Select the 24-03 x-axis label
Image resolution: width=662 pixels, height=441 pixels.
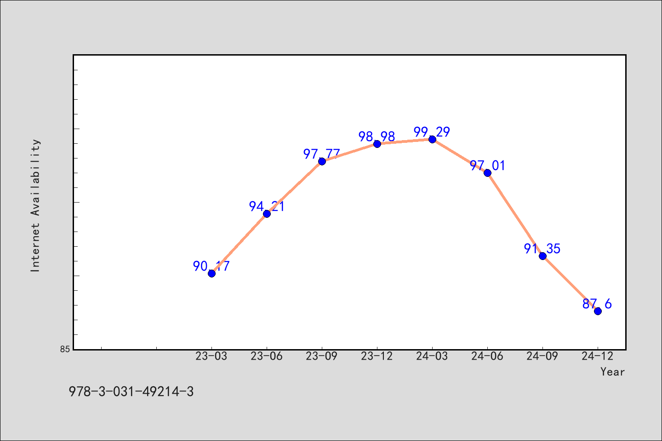(432, 356)
